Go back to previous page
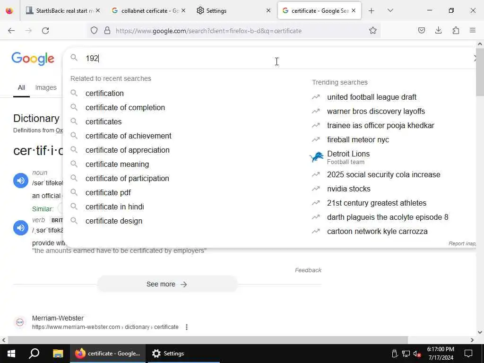The height and width of the screenshot is (363, 484). (x=11, y=31)
